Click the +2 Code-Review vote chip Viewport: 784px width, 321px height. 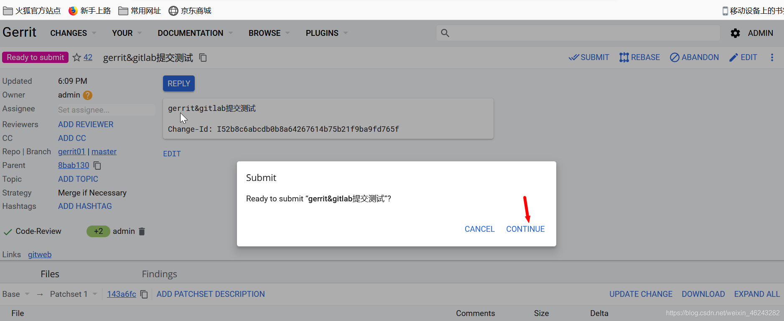pos(98,231)
